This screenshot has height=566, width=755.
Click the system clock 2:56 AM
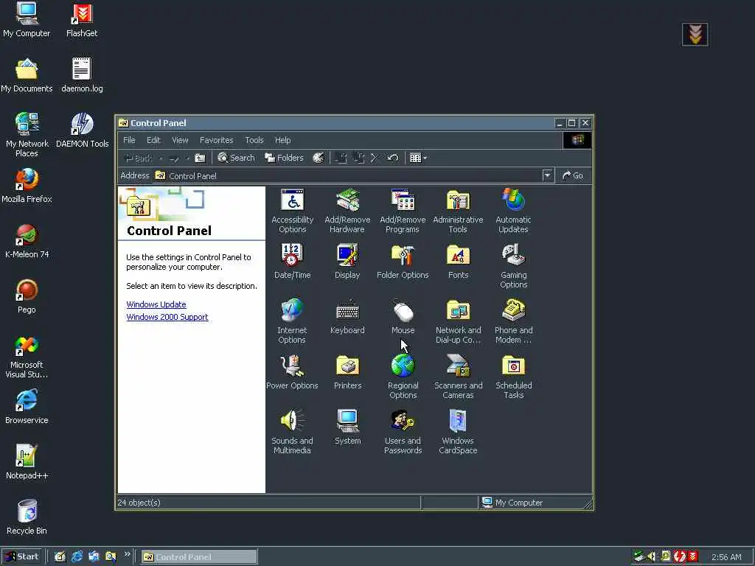(x=726, y=557)
